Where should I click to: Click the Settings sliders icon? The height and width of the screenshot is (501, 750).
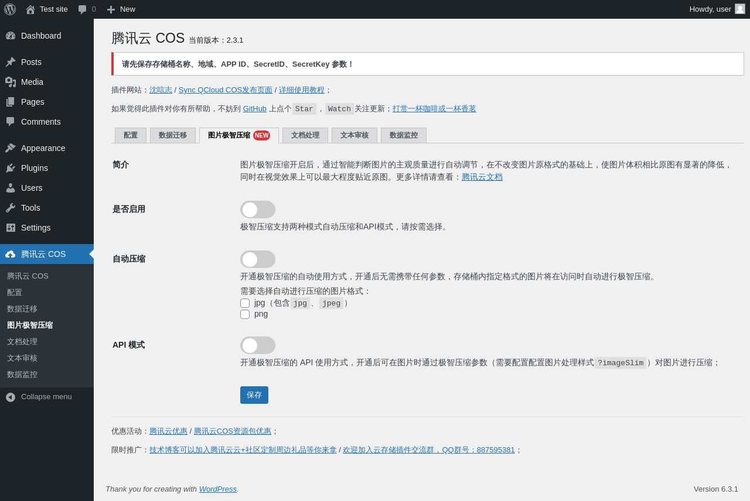coord(11,228)
